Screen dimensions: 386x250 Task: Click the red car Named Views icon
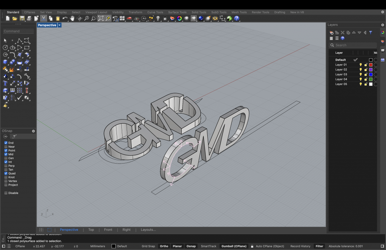pyautogui.click(x=129, y=18)
